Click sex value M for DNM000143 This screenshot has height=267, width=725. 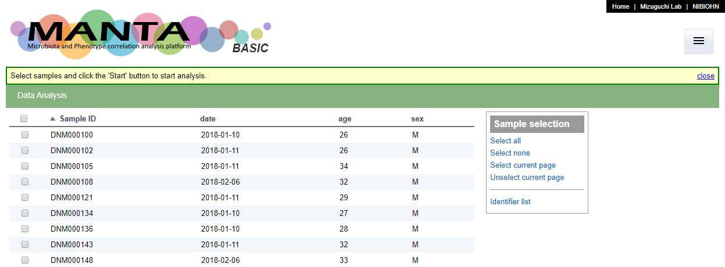pyautogui.click(x=415, y=244)
